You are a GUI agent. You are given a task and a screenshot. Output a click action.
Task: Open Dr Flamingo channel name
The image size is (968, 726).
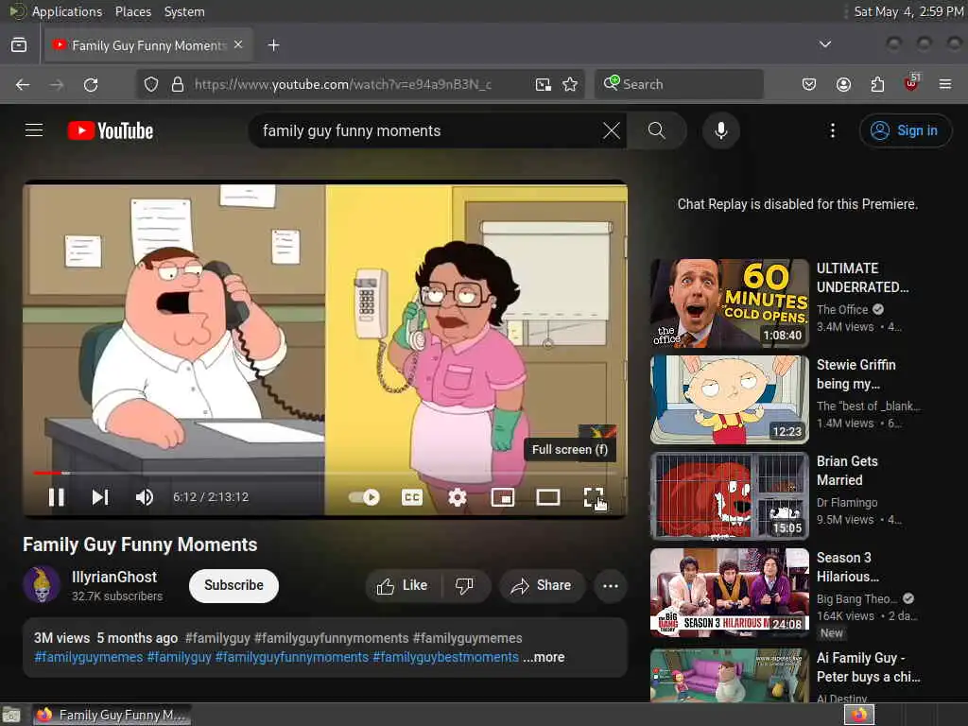pos(846,503)
